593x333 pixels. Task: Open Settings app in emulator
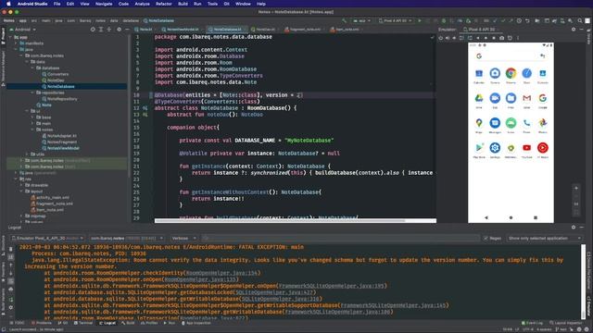click(495, 148)
